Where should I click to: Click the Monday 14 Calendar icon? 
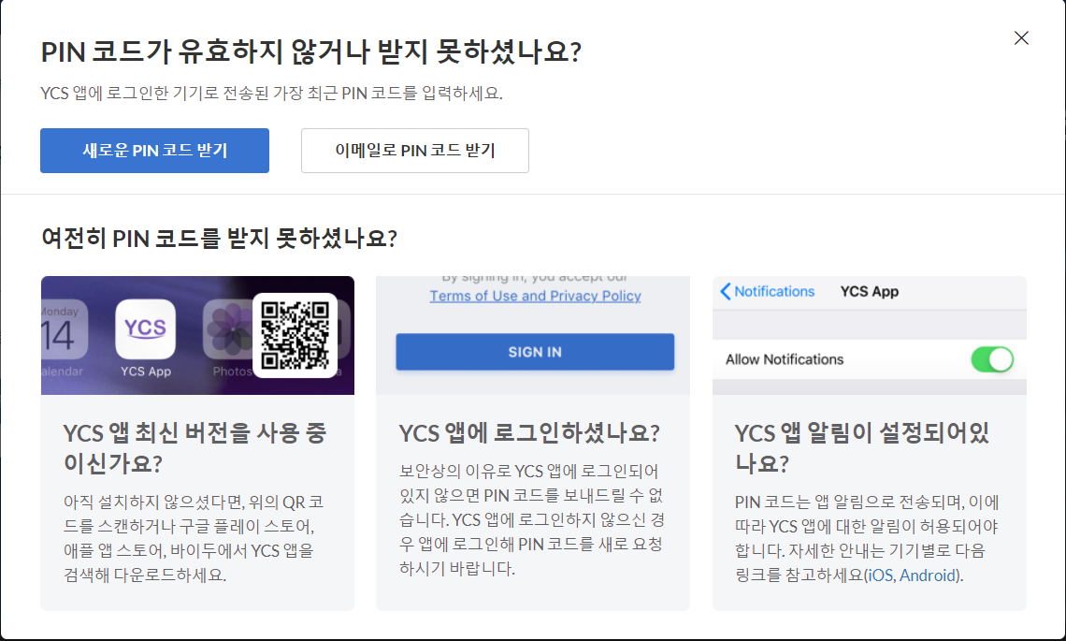64,329
